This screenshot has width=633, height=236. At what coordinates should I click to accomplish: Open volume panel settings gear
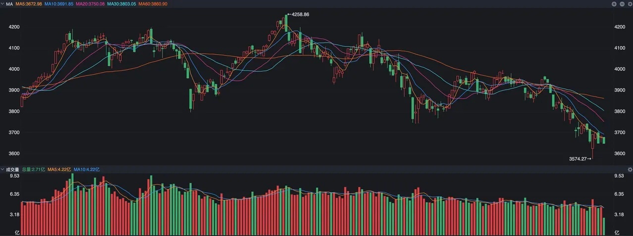pyautogui.click(x=630, y=170)
